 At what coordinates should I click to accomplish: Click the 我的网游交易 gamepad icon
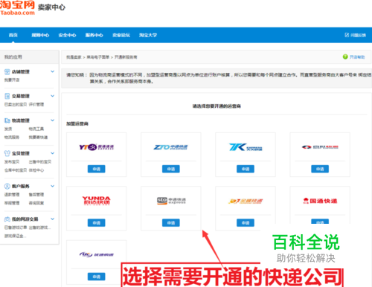tap(7, 219)
